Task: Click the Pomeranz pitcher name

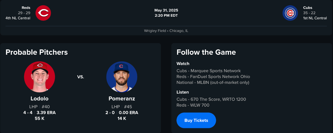Action: (x=122, y=99)
